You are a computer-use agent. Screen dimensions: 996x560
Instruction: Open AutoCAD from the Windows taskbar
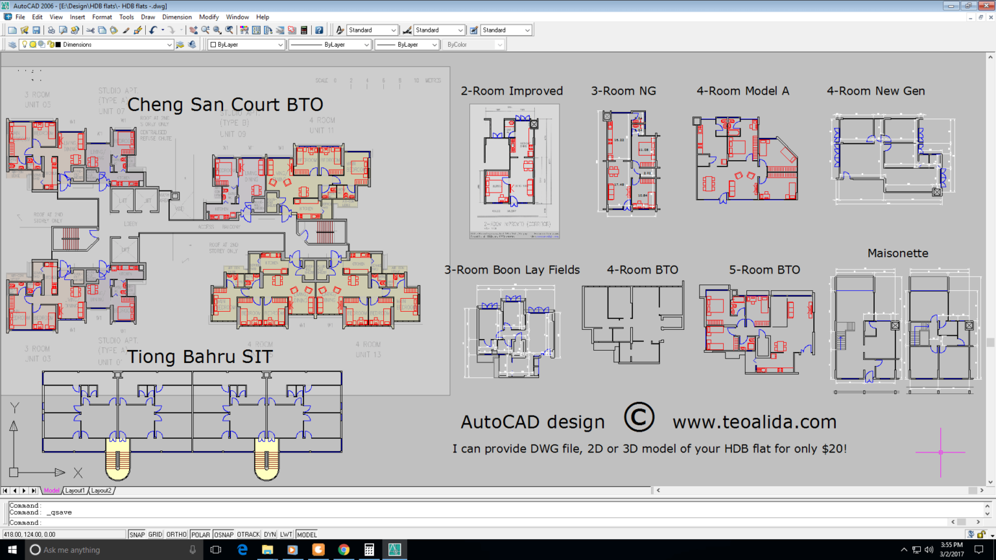click(x=394, y=550)
